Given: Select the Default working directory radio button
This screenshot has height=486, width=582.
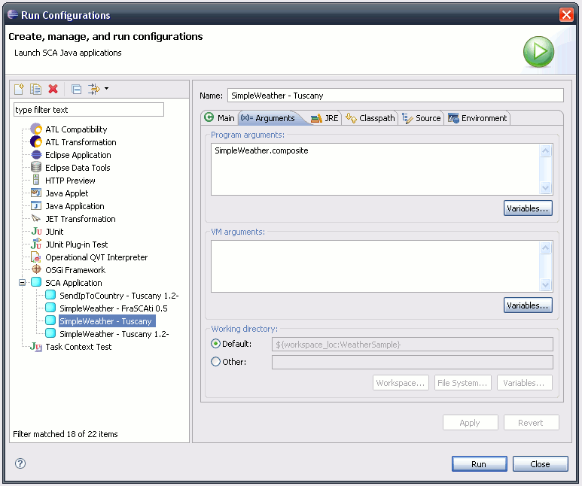Looking at the screenshot, I should (x=215, y=344).
